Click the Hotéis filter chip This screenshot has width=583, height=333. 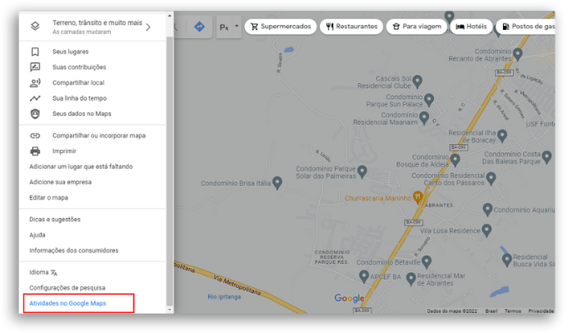tap(471, 27)
